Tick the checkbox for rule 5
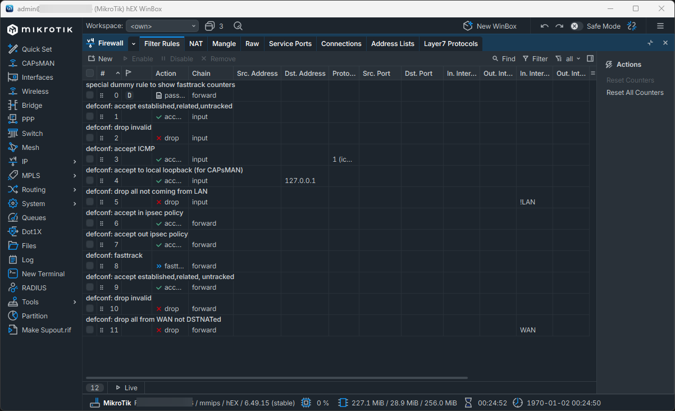This screenshot has width=675, height=411. click(x=90, y=202)
